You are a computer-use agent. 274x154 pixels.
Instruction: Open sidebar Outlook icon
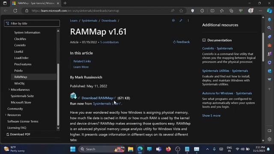pyautogui.click(x=269, y=71)
